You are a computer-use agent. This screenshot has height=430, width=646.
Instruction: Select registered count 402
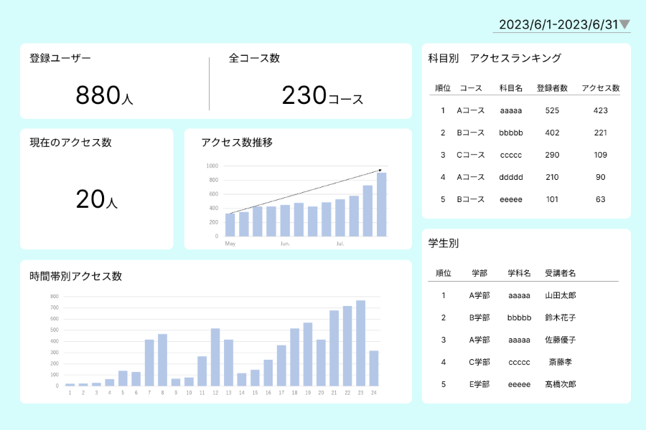click(552, 133)
